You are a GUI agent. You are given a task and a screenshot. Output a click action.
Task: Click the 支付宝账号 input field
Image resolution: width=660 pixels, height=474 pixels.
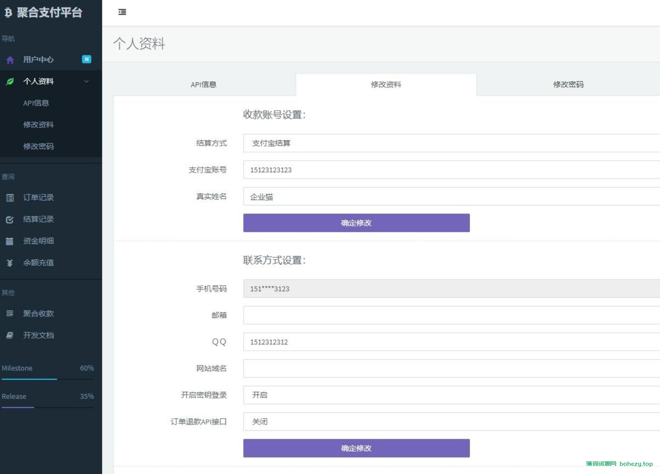(451, 170)
